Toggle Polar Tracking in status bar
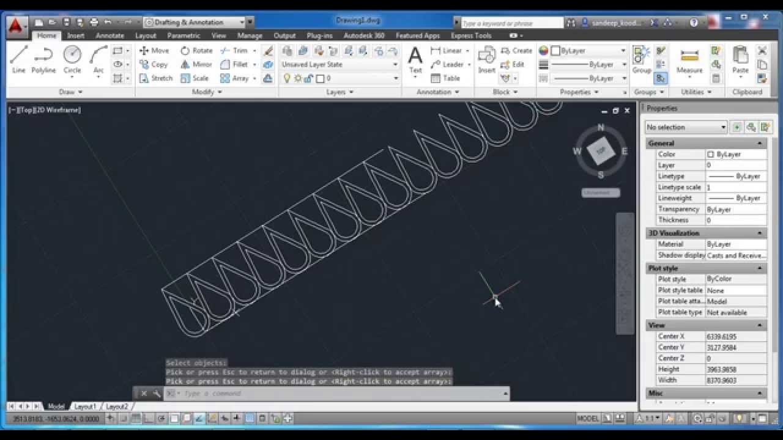The height and width of the screenshot is (440, 783). tap(161, 419)
